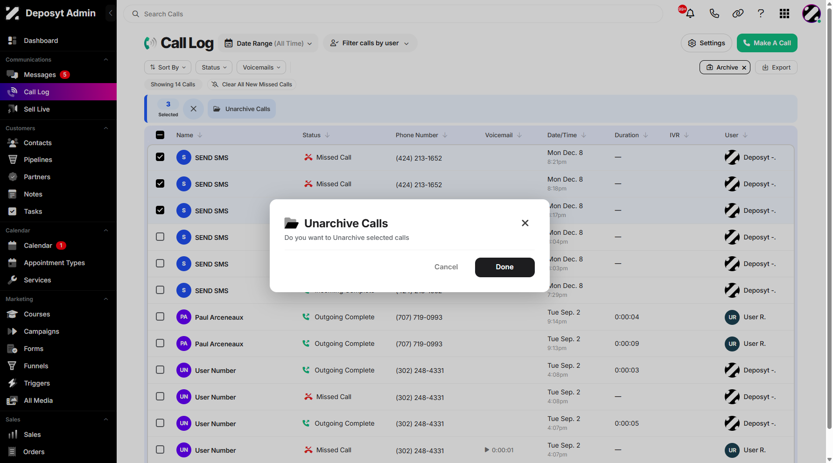This screenshot has width=833, height=463.
Task: Open the apps grid icon
Action: (x=784, y=14)
